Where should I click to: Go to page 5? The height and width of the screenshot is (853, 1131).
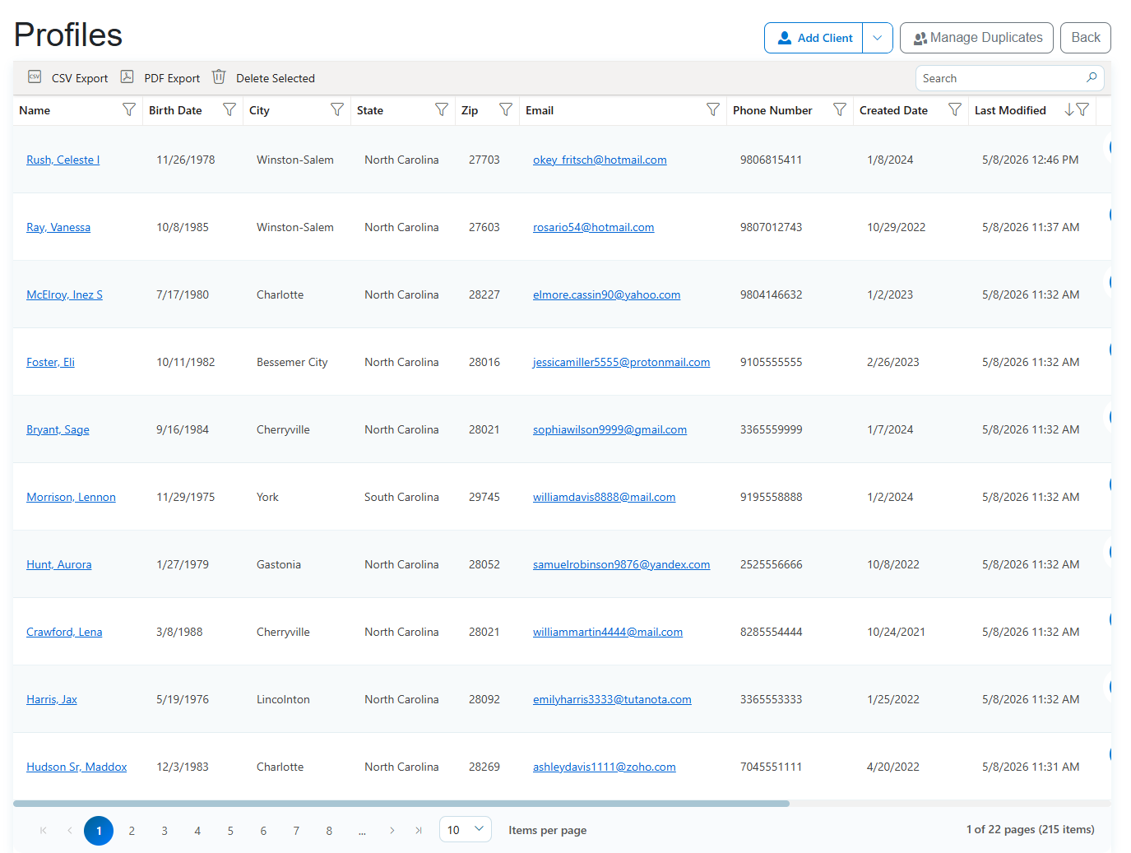click(x=230, y=831)
